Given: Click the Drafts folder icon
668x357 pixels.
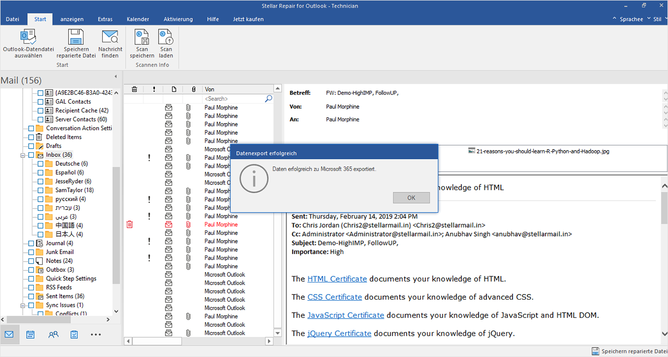Looking at the screenshot, I should pos(40,146).
